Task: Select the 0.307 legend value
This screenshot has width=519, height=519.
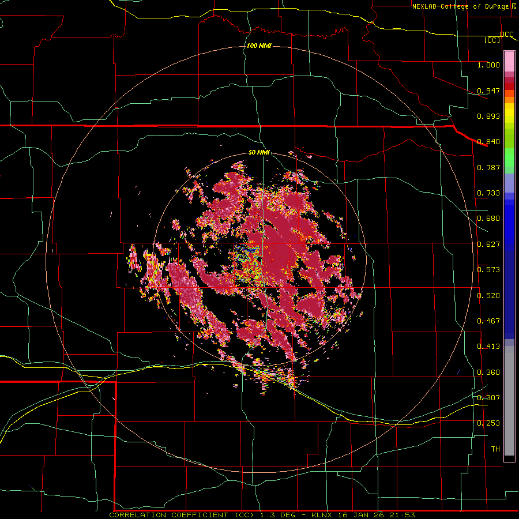Action: tap(488, 397)
